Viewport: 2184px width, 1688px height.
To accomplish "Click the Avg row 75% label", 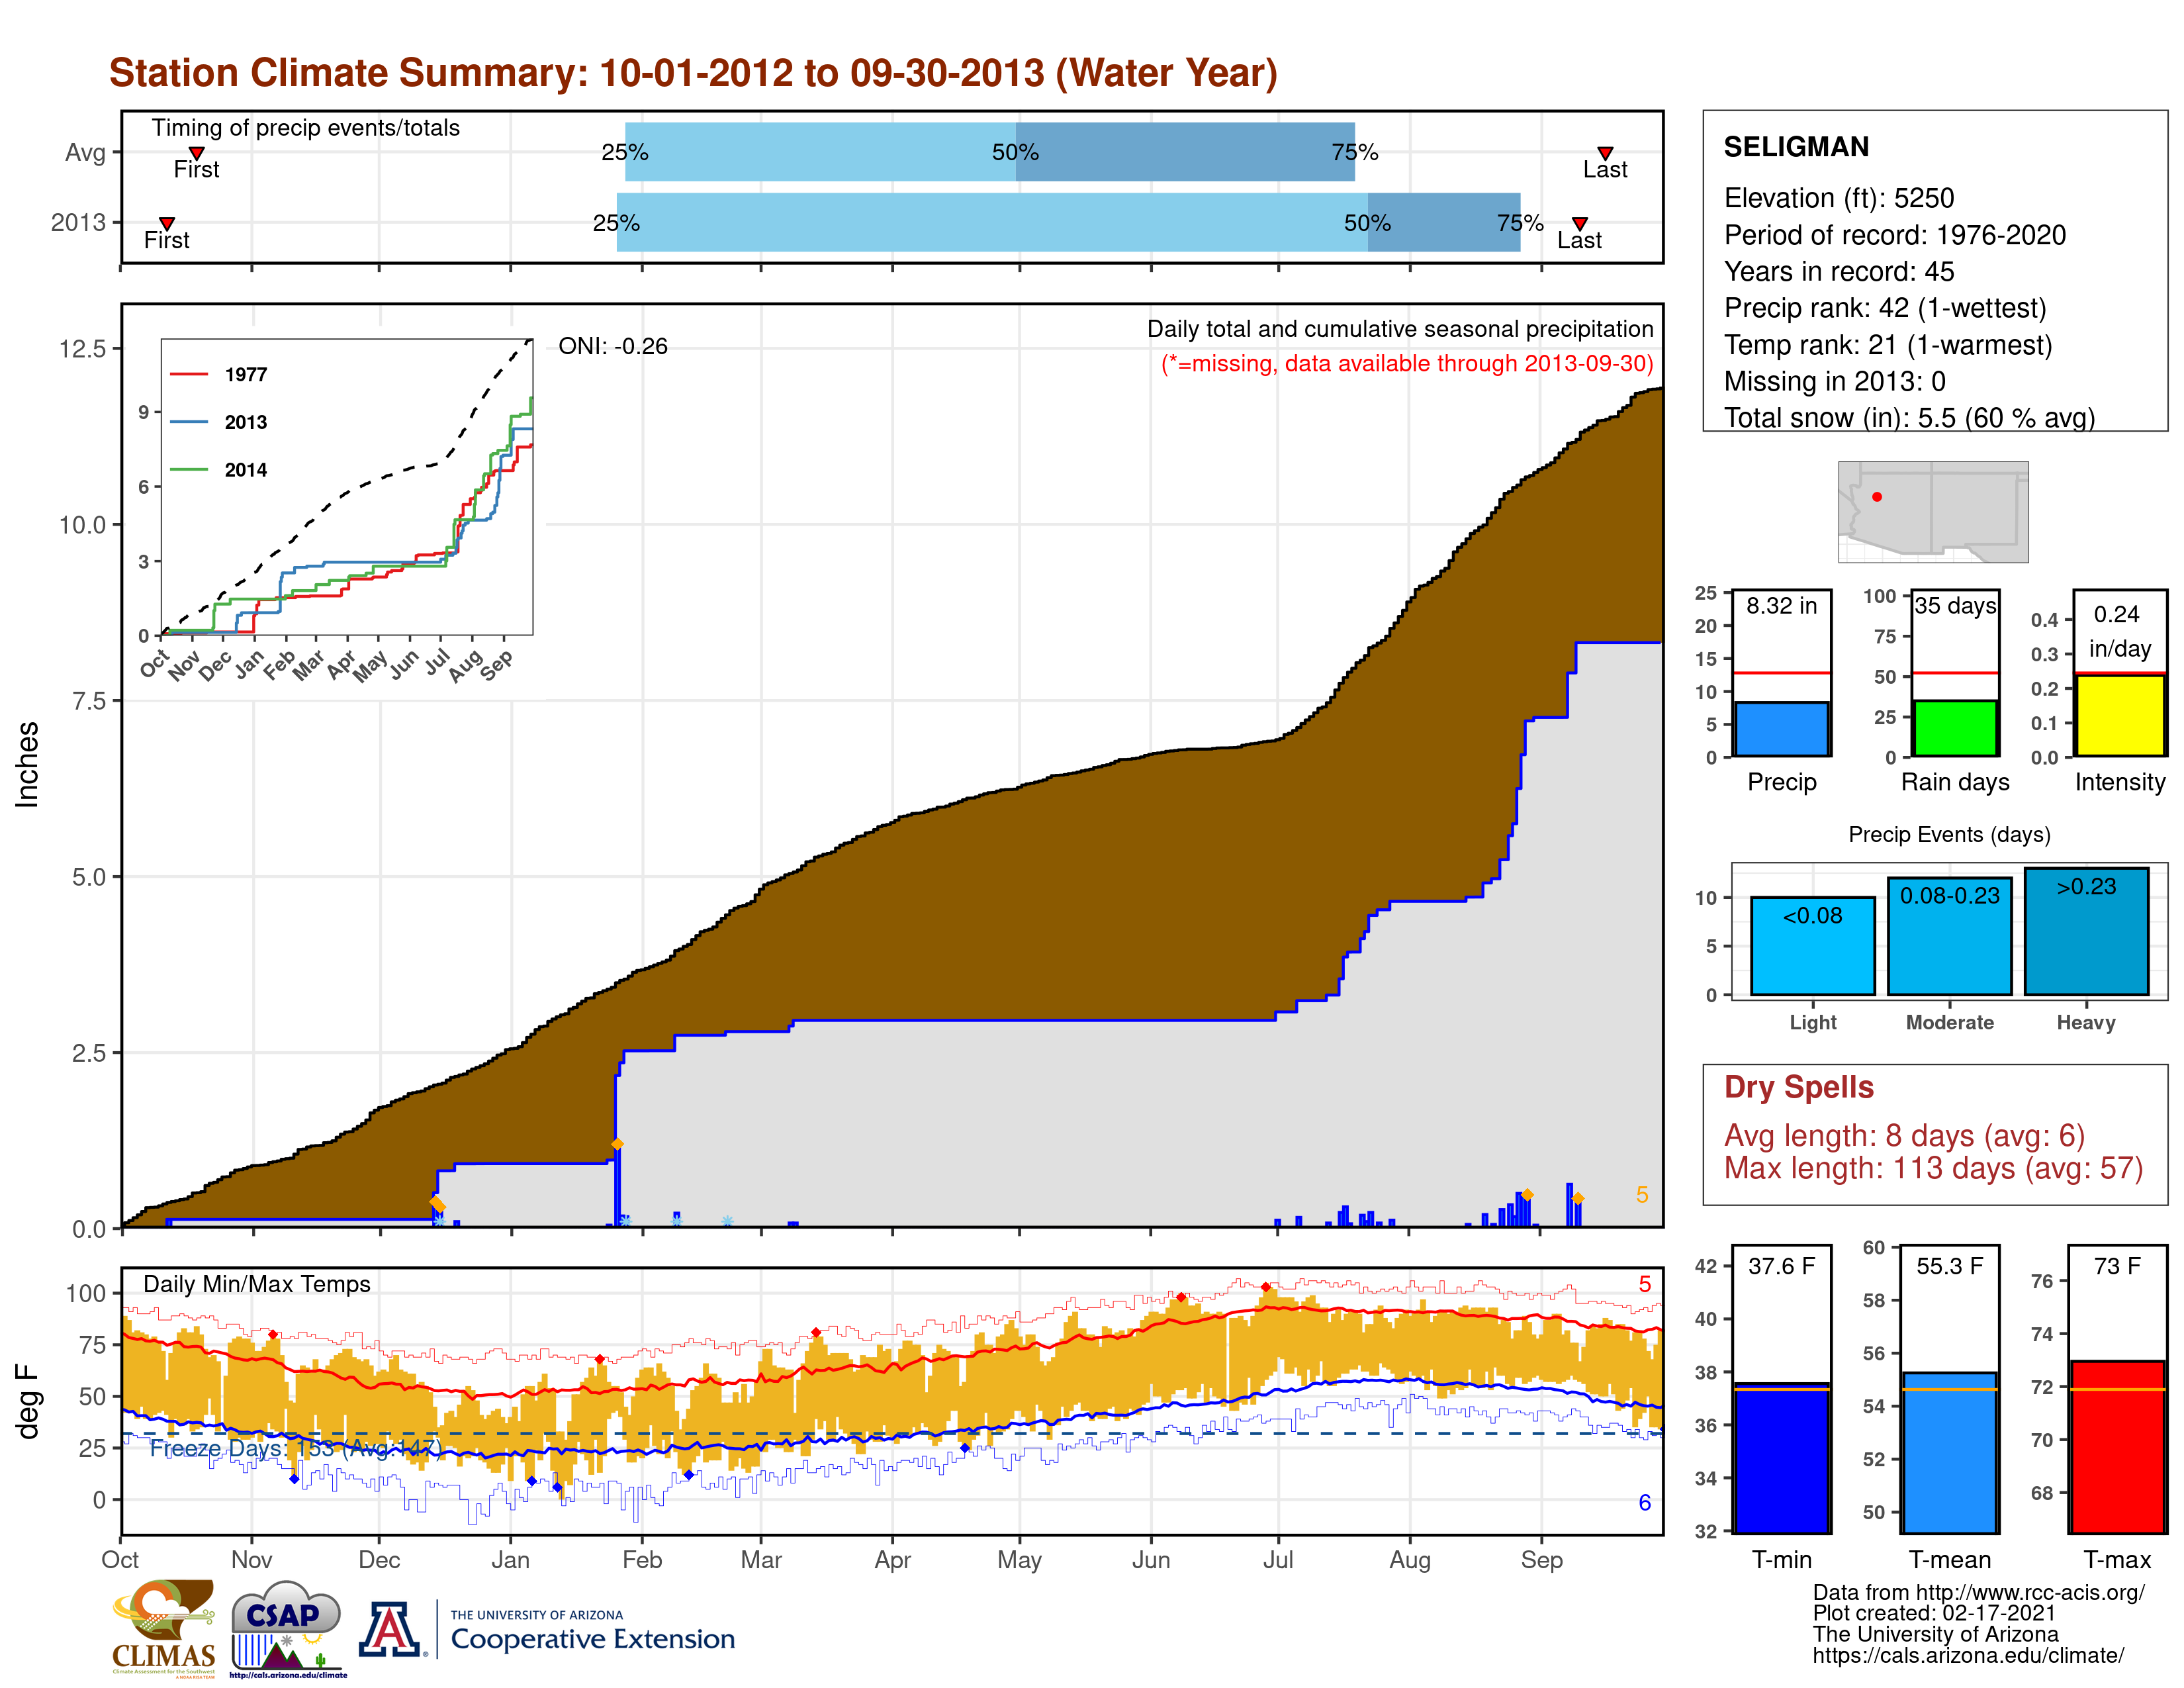I will click(x=1355, y=152).
